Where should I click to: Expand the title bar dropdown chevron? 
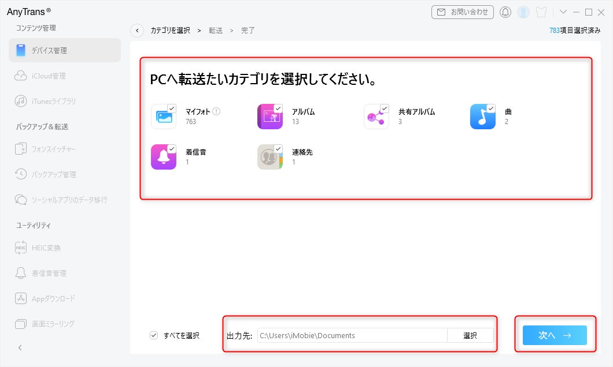(x=563, y=12)
